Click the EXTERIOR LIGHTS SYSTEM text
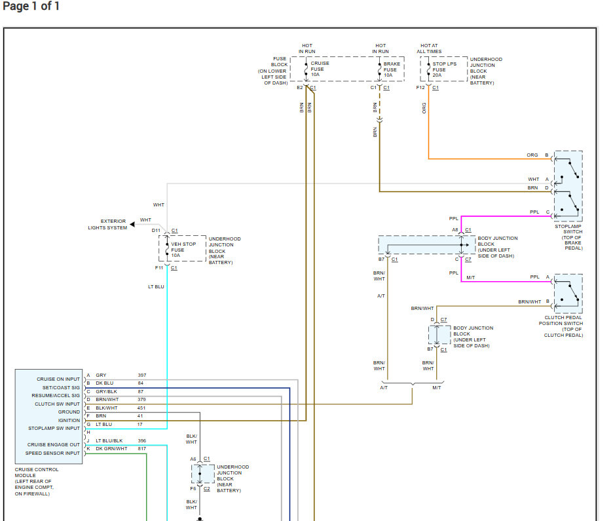This screenshot has width=613, height=521. [107, 224]
